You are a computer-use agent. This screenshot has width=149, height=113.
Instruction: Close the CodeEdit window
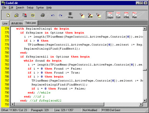click(x=146, y=3)
